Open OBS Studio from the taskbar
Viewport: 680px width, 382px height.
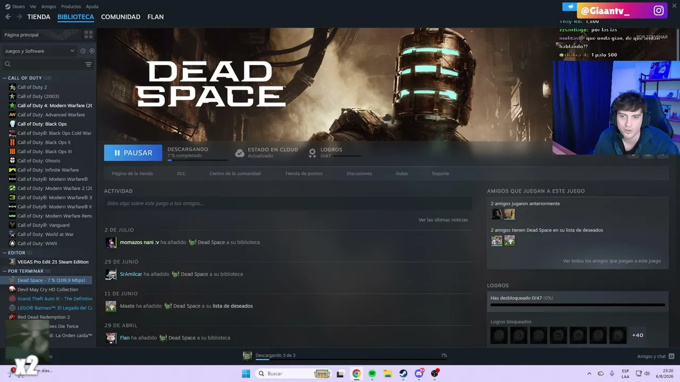coord(435,373)
